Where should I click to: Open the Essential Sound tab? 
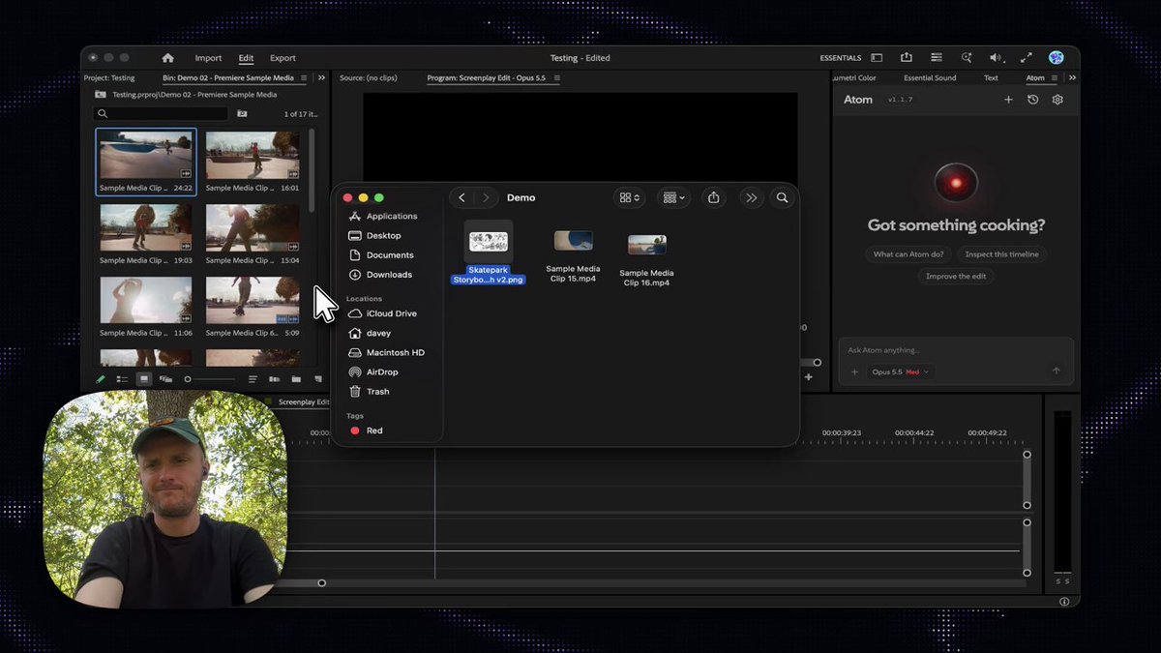[x=930, y=77]
